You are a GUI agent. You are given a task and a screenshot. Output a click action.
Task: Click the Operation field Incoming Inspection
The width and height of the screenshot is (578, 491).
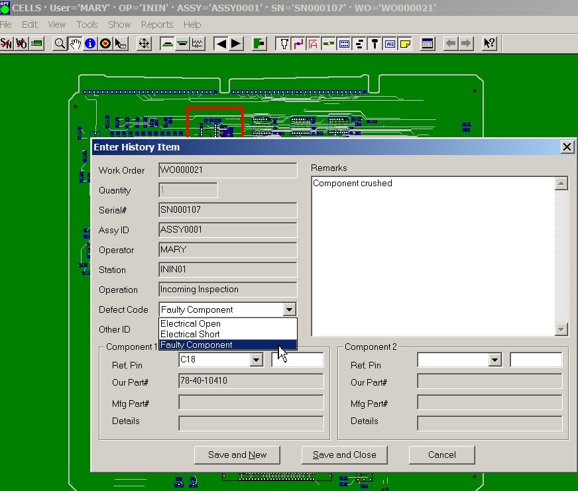pyautogui.click(x=228, y=290)
